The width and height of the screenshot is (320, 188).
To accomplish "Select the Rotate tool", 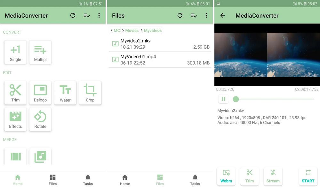I will click(x=40, y=119).
